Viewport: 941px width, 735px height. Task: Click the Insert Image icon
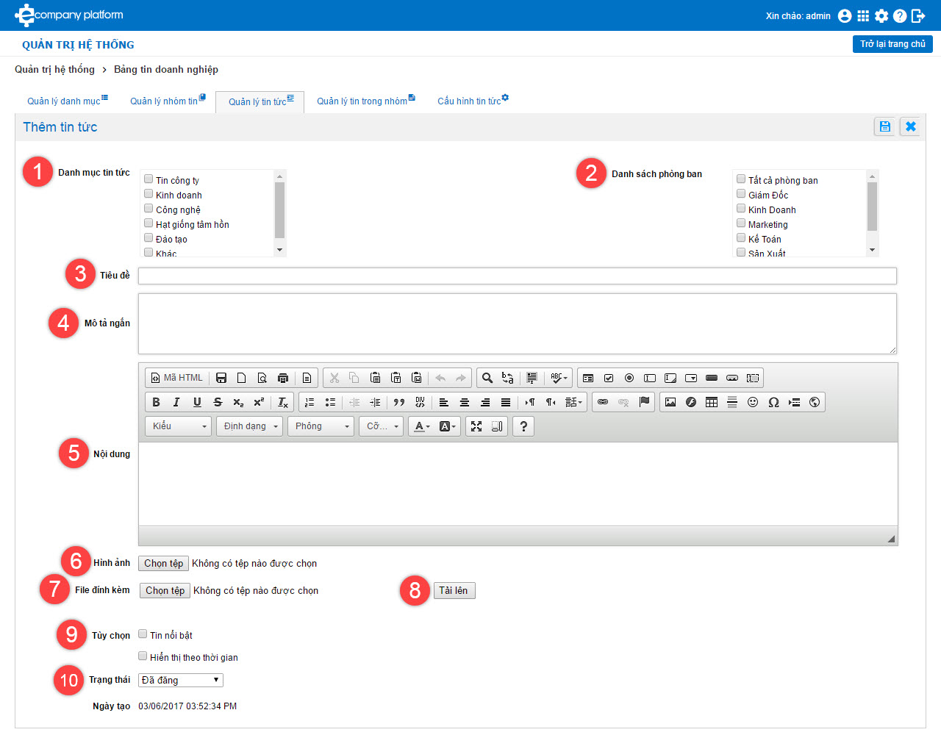coord(670,402)
